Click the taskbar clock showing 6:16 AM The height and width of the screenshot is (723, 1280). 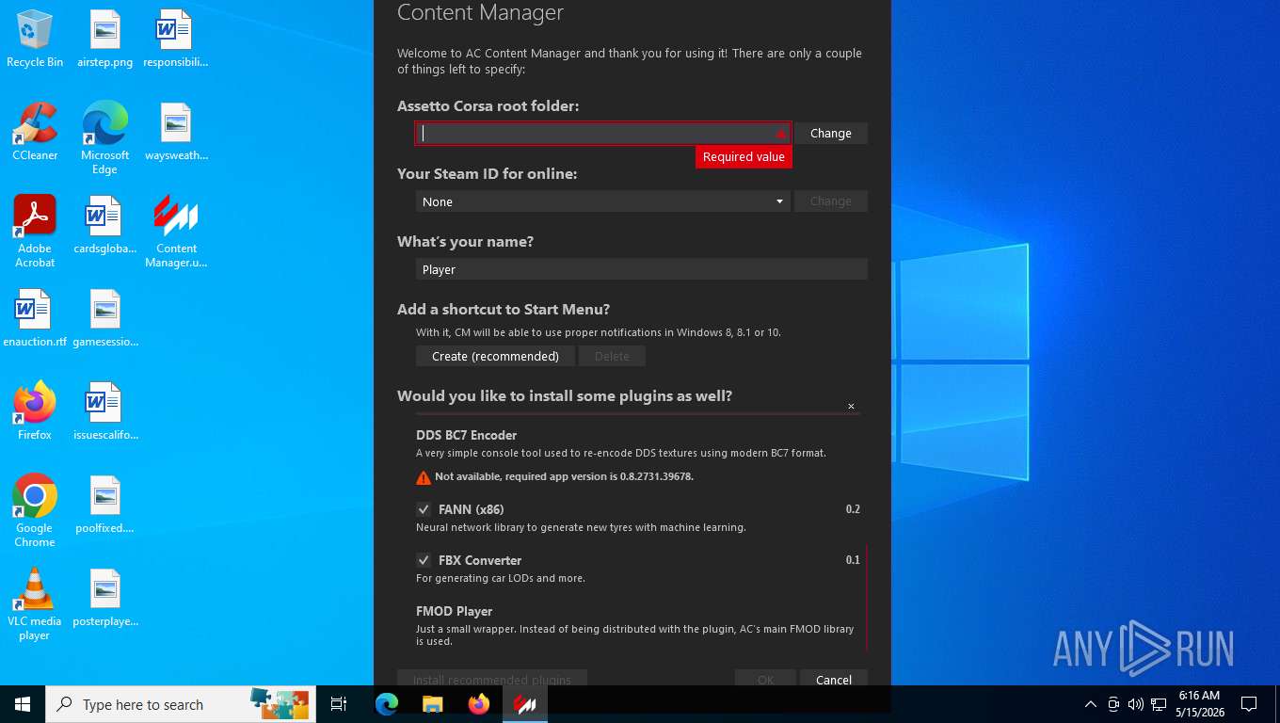(x=1199, y=704)
